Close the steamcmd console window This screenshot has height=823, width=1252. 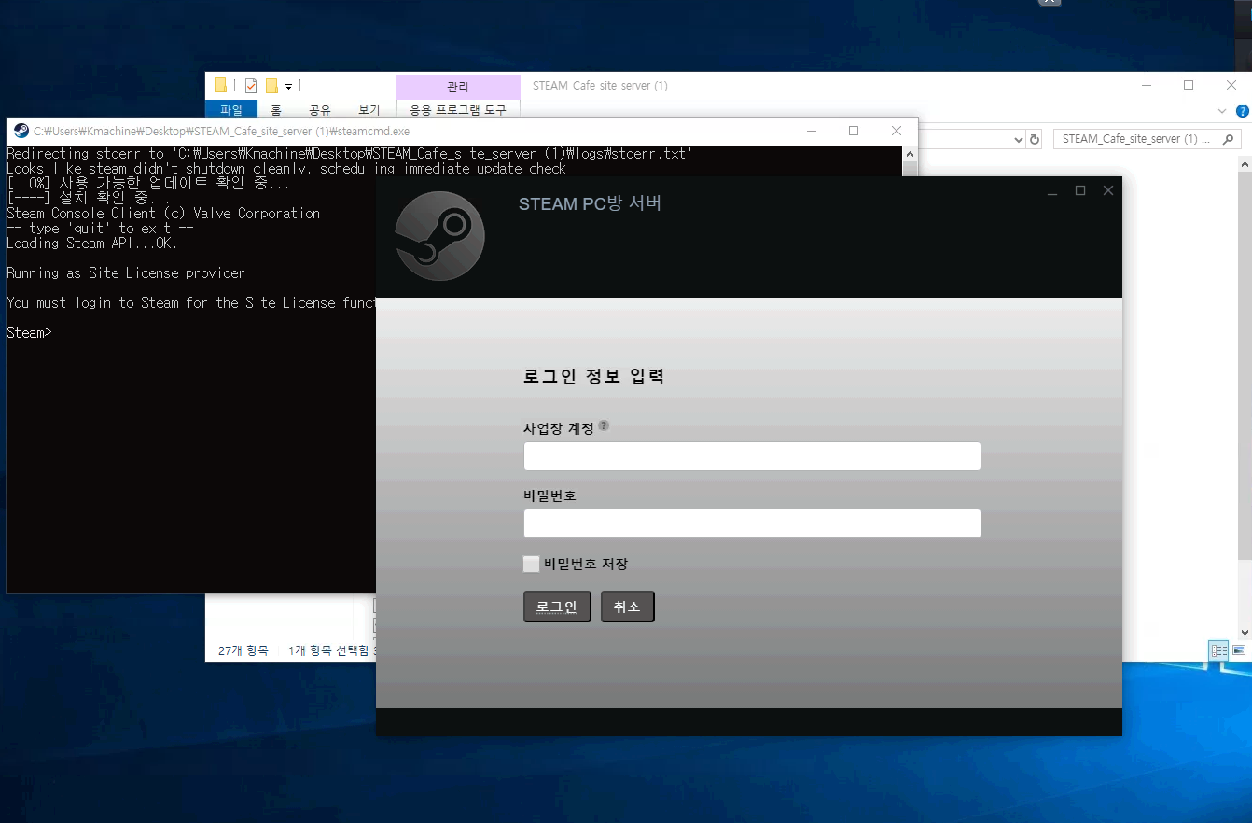(x=897, y=131)
